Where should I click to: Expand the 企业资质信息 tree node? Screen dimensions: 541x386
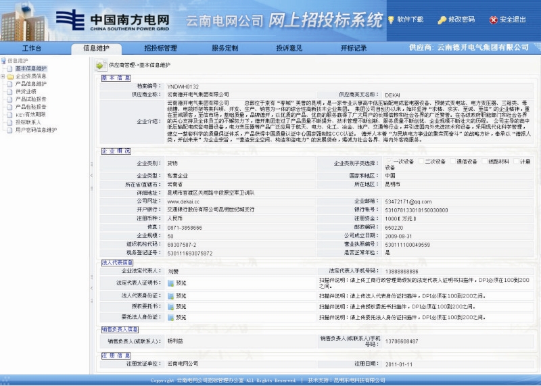pos(3,76)
